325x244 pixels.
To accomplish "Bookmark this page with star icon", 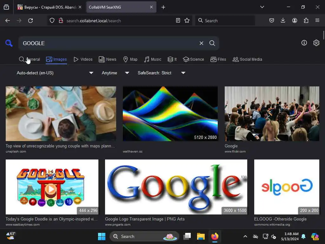I will [x=187, y=20].
